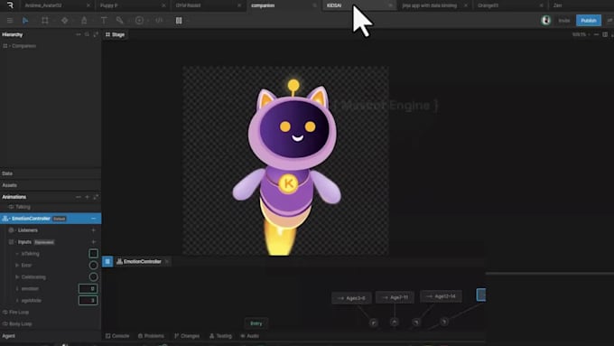Add a new listener with plus
The height and width of the screenshot is (346, 614).
[93, 230]
